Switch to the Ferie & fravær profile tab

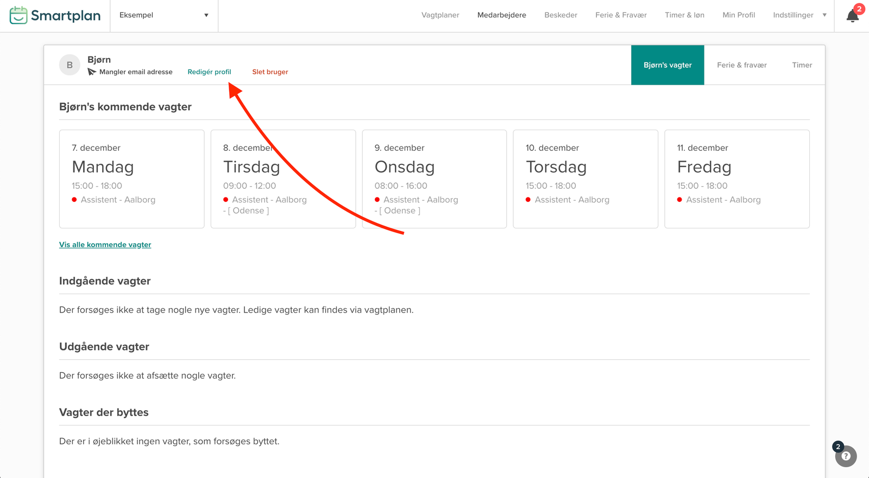click(x=741, y=65)
